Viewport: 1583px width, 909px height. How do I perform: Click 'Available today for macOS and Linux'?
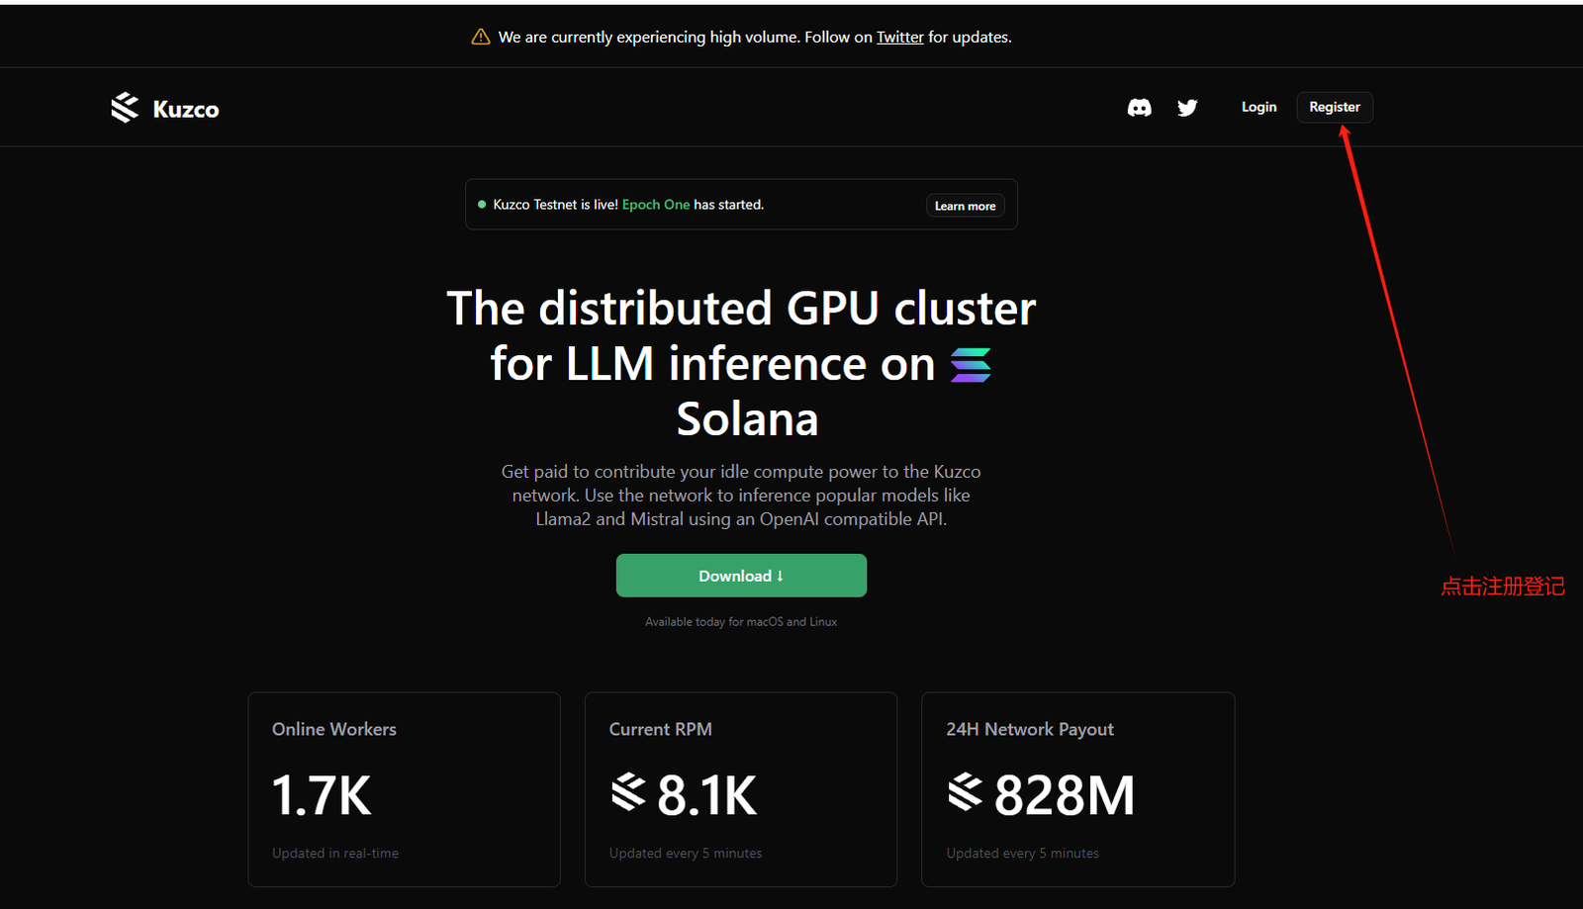pyautogui.click(x=741, y=621)
